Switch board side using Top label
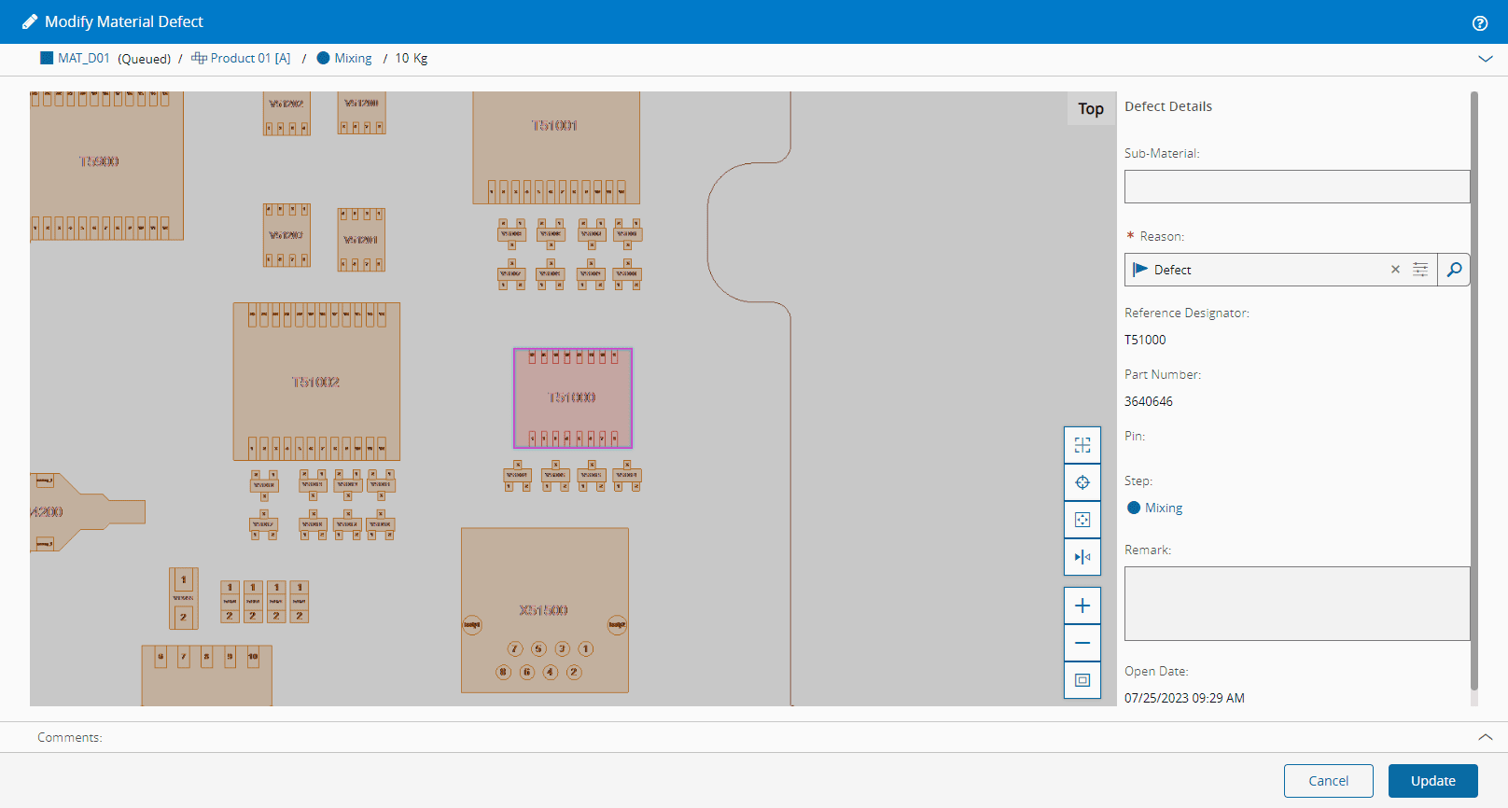This screenshot has width=1508, height=808. (x=1090, y=108)
